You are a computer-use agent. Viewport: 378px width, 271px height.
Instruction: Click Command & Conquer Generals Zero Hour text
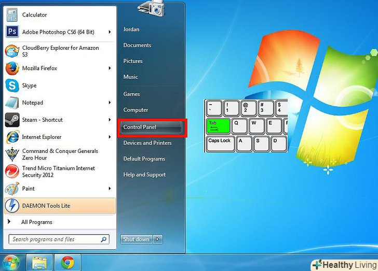coord(60,154)
